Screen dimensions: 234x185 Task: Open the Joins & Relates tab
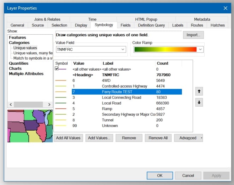(47, 19)
